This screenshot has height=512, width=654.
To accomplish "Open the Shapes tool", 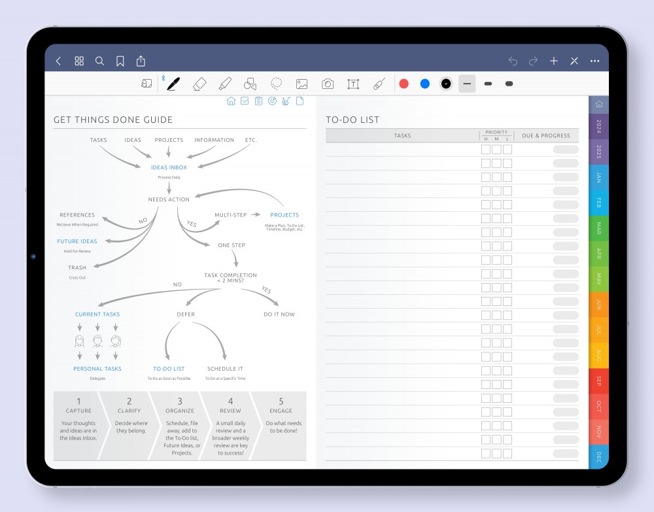I will [250, 84].
